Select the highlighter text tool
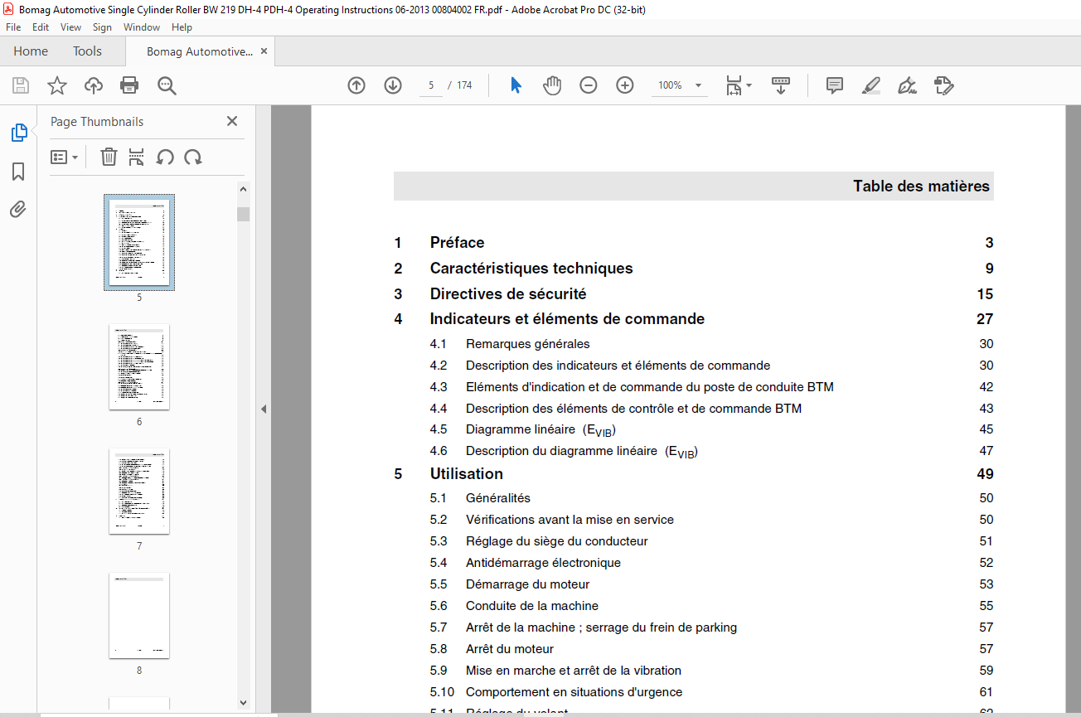This screenshot has height=717, width=1081. 870,85
